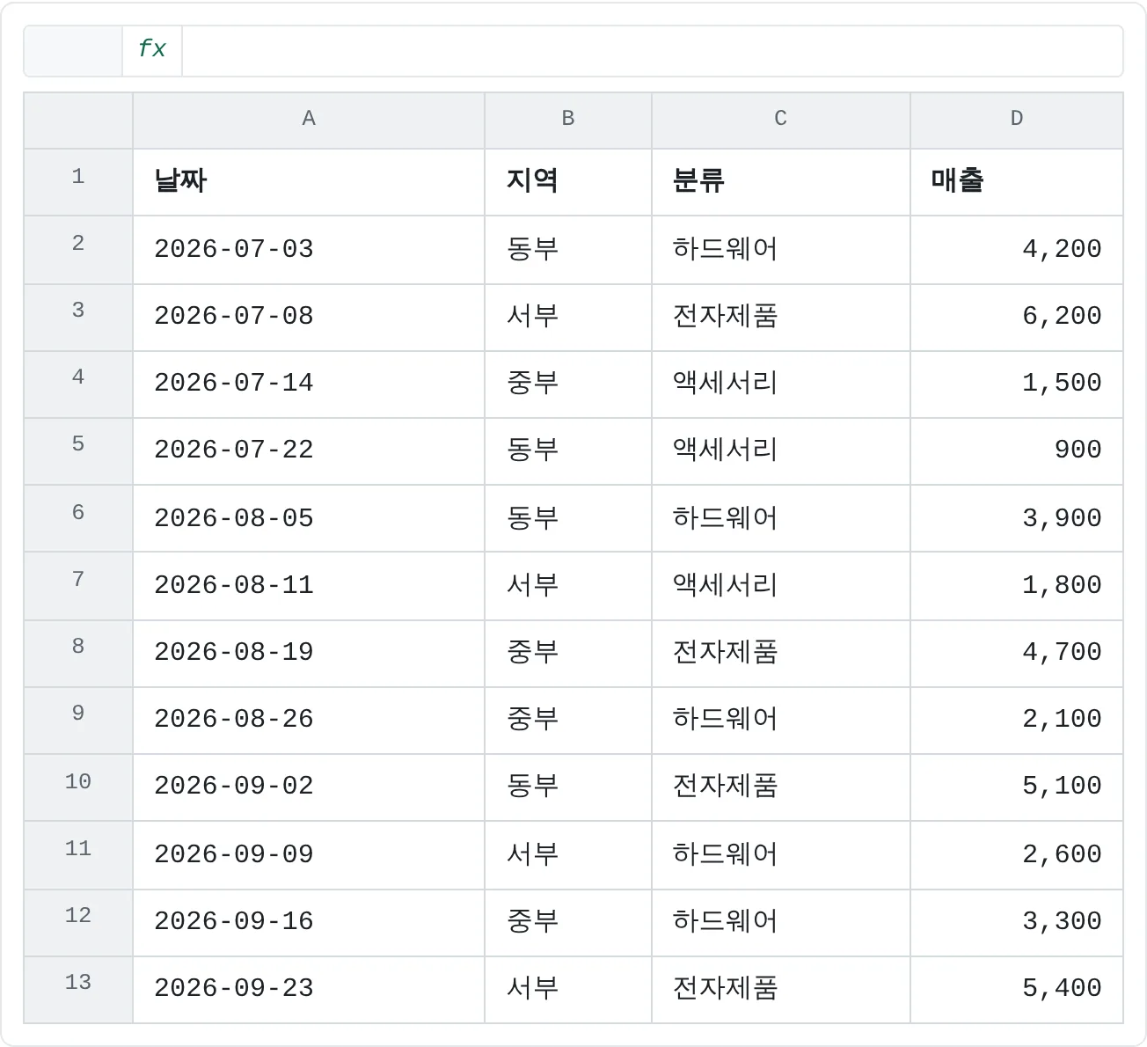
Task: Click the cell name box
Action: (x=73, y=50)
